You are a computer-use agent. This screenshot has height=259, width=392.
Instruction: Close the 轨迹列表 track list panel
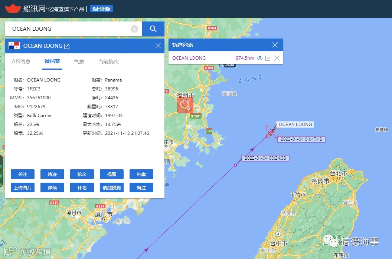[x=275, y=45]
